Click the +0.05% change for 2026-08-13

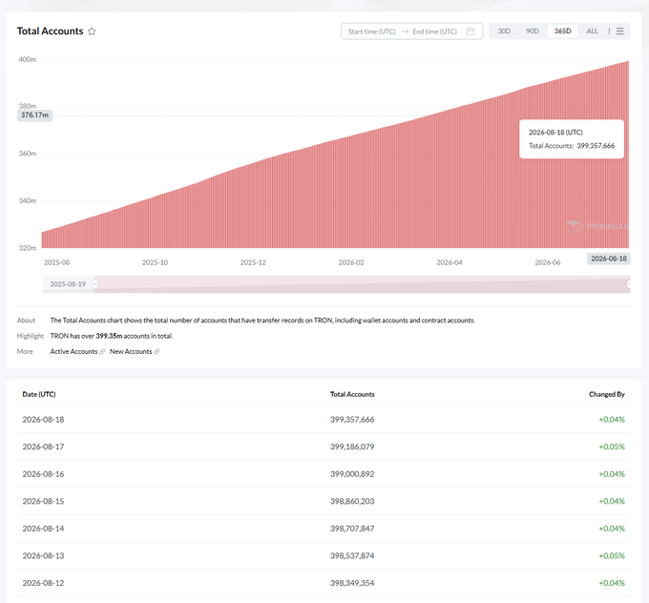tap(612, 555)
